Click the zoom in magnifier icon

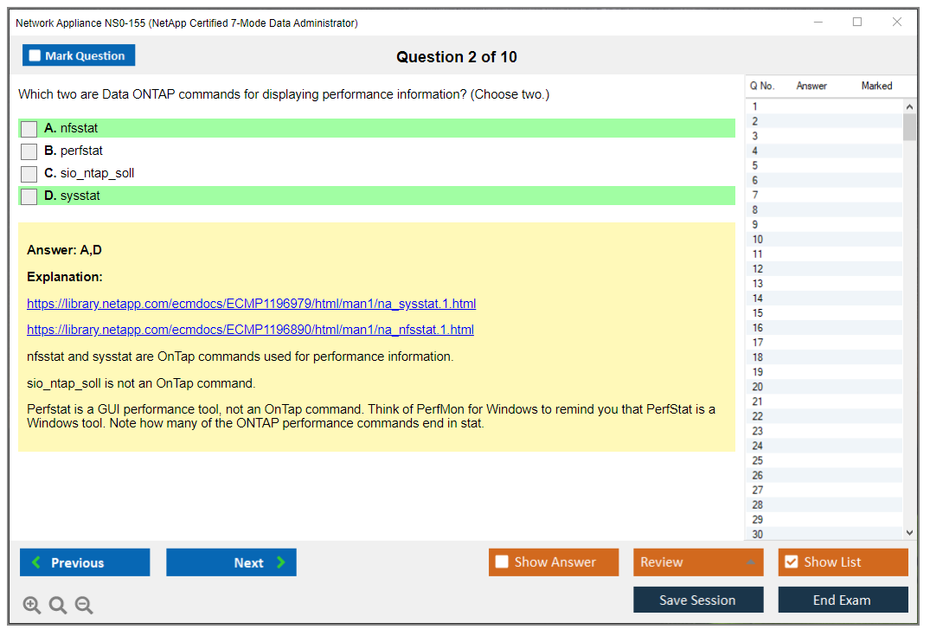click(x=32, y=606)
